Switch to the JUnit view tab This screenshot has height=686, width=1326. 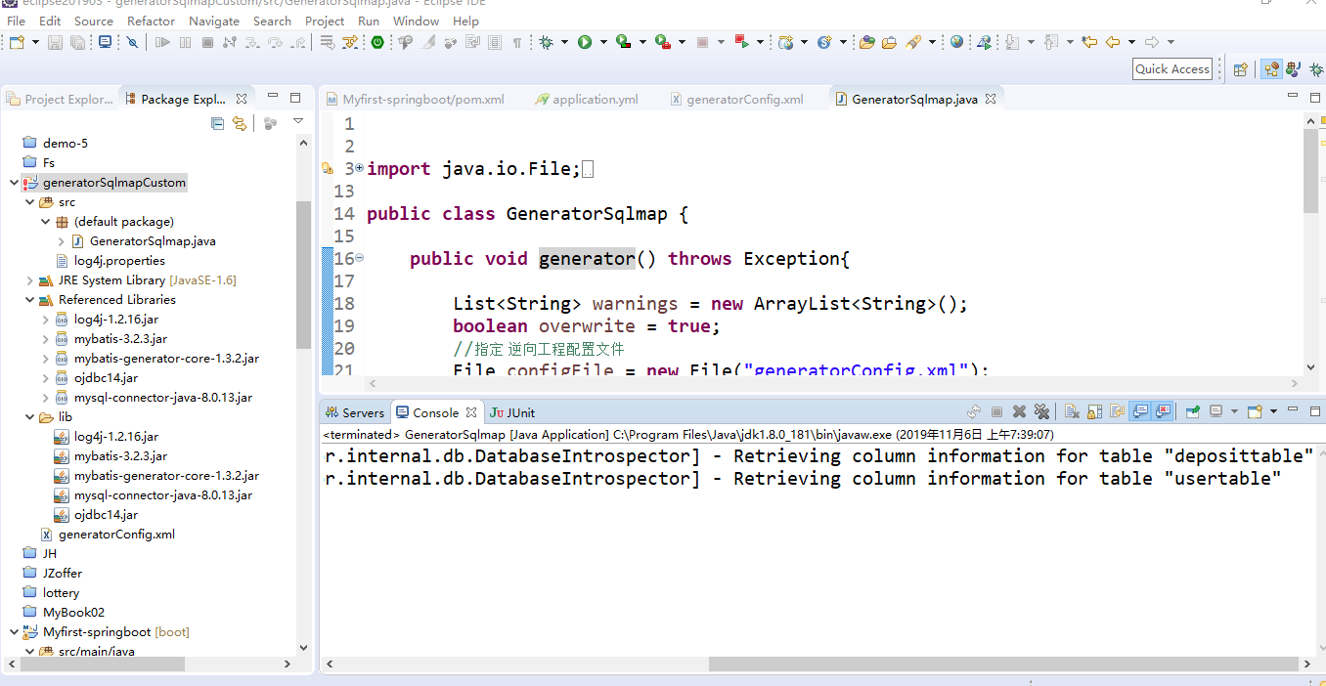click(512, 412)
